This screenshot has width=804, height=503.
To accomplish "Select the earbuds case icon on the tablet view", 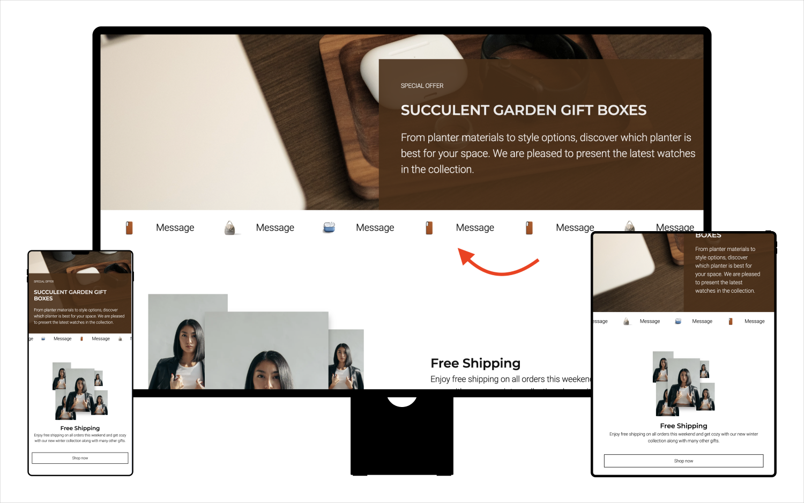I will 678,321.
